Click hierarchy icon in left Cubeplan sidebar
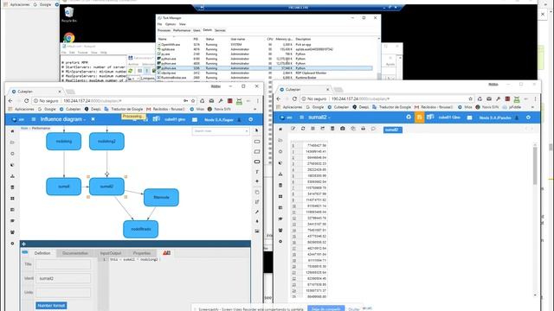554x311 pixels. coord(12,176)
